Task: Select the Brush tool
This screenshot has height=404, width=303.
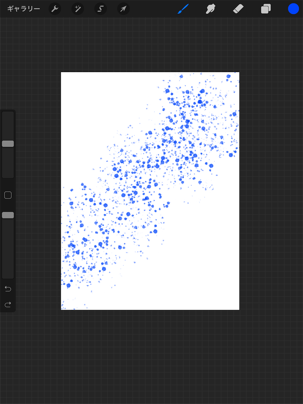Action: tap(183, 9)
